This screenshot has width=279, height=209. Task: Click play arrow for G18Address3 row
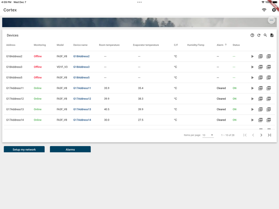(x=252, y=67)
